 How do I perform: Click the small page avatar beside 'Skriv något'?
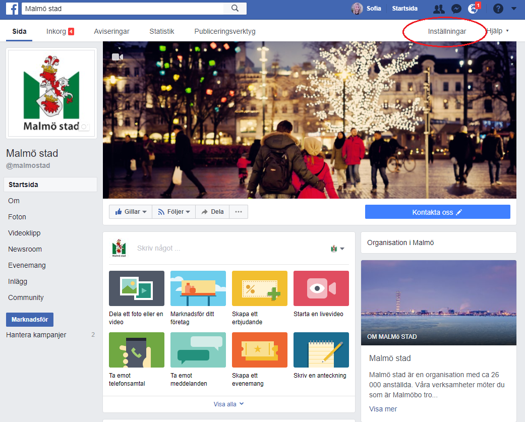pos(119,248)
